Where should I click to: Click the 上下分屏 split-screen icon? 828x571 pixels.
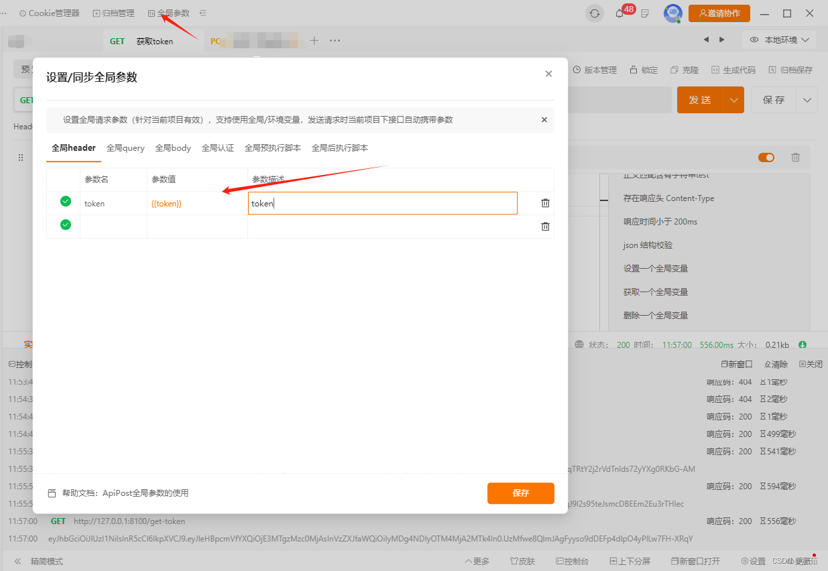pos(630,561)
